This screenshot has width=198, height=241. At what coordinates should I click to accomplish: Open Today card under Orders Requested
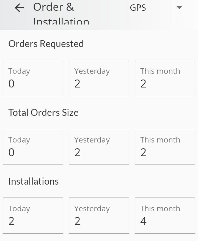pos(33,78)
